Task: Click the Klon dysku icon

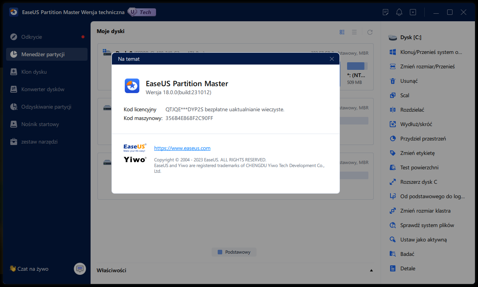Action: [14, 72]
